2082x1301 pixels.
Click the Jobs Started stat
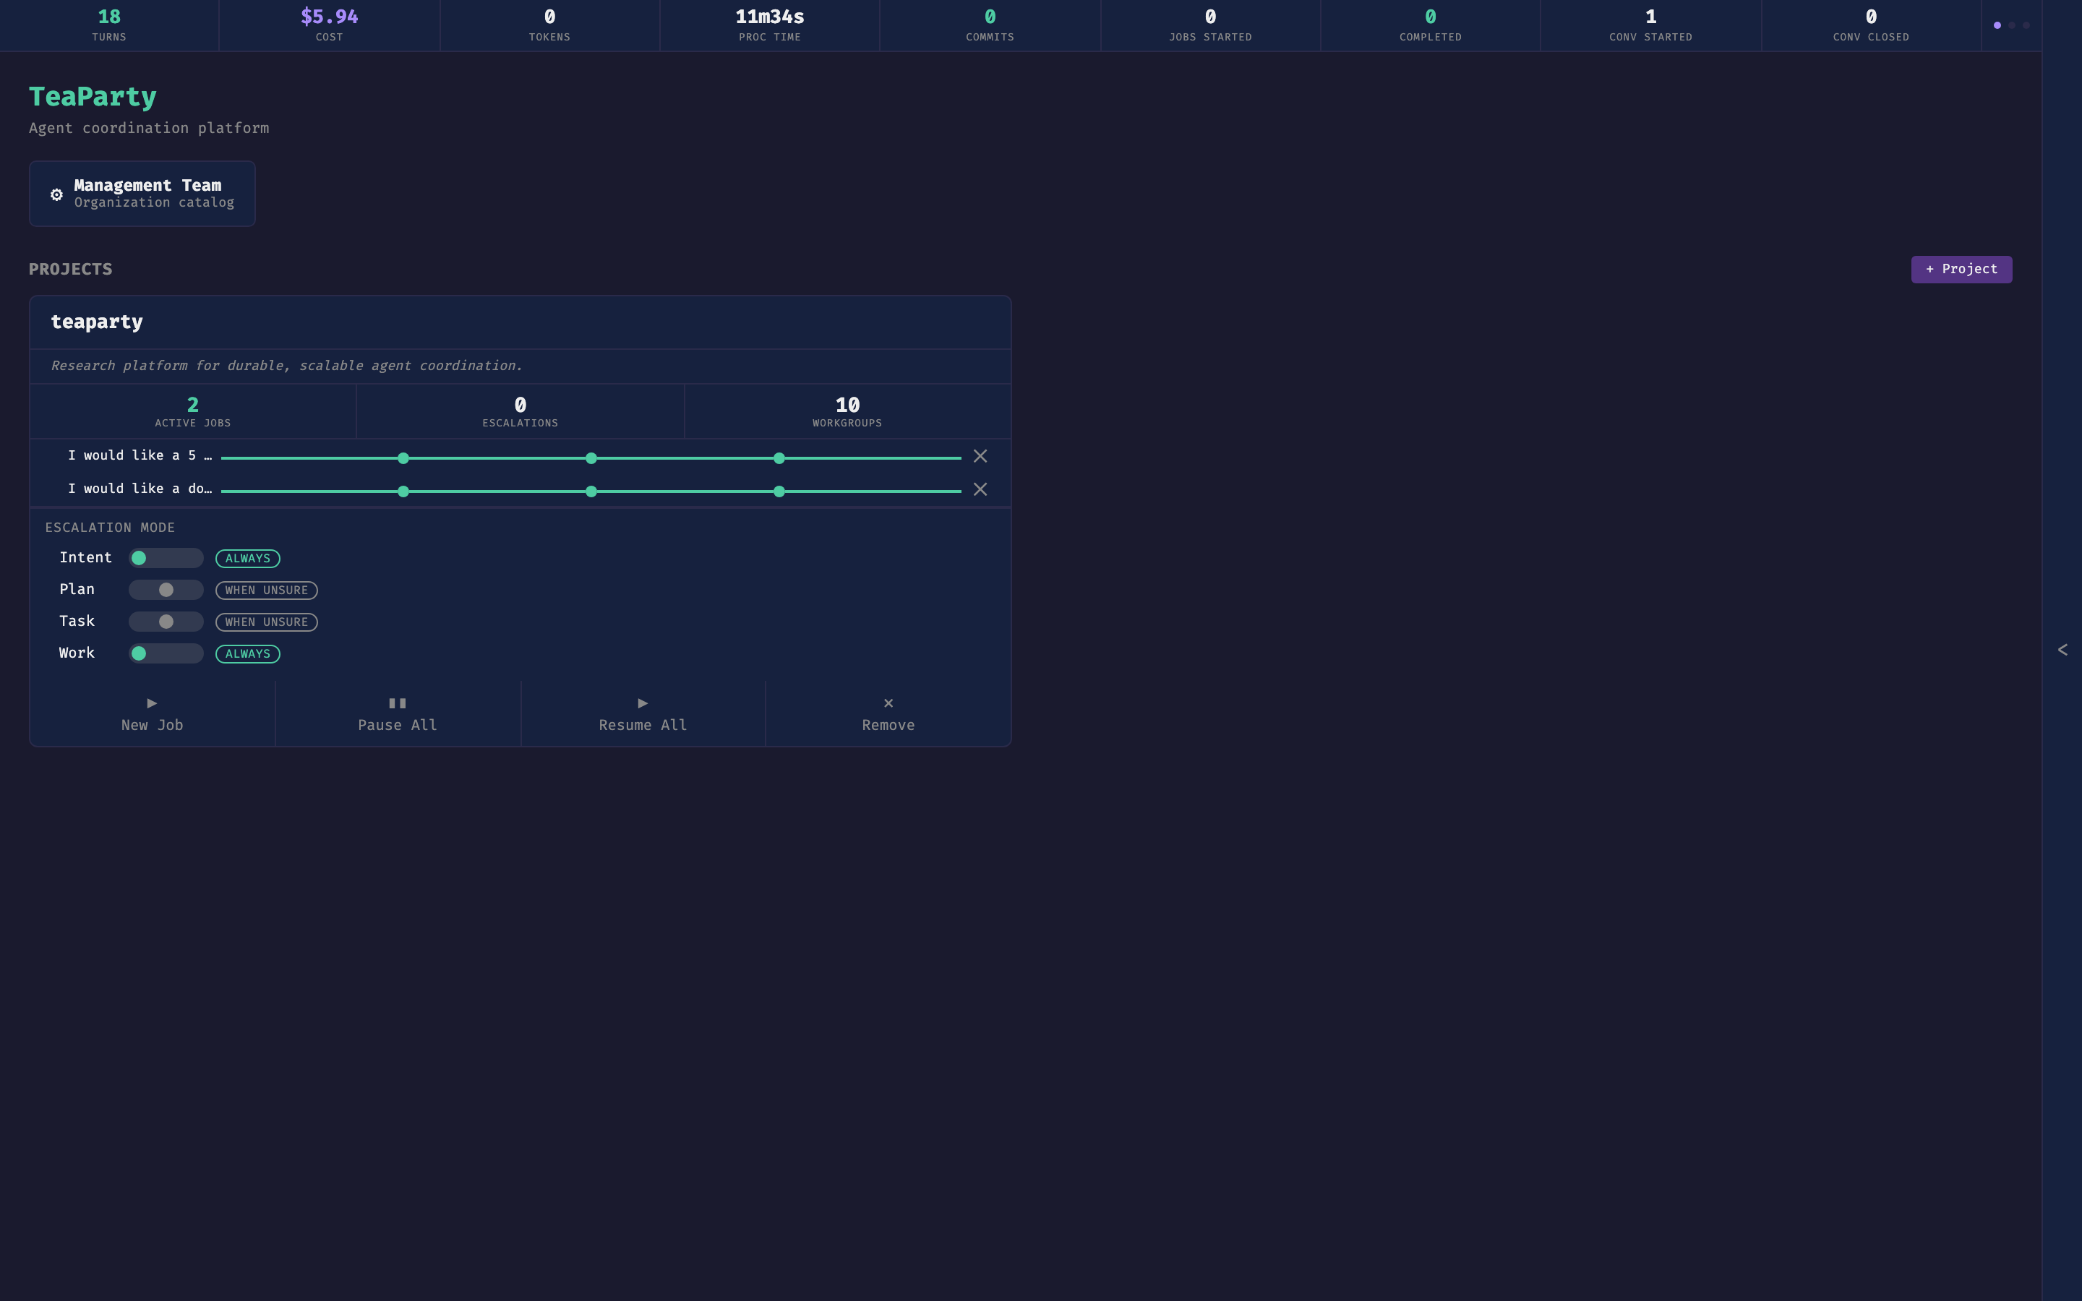[1210, 25]
